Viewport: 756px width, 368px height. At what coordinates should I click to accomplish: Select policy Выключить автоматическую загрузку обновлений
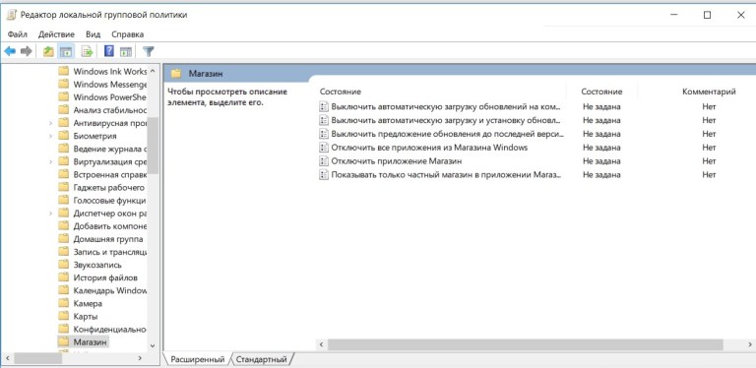click(446, 106)
